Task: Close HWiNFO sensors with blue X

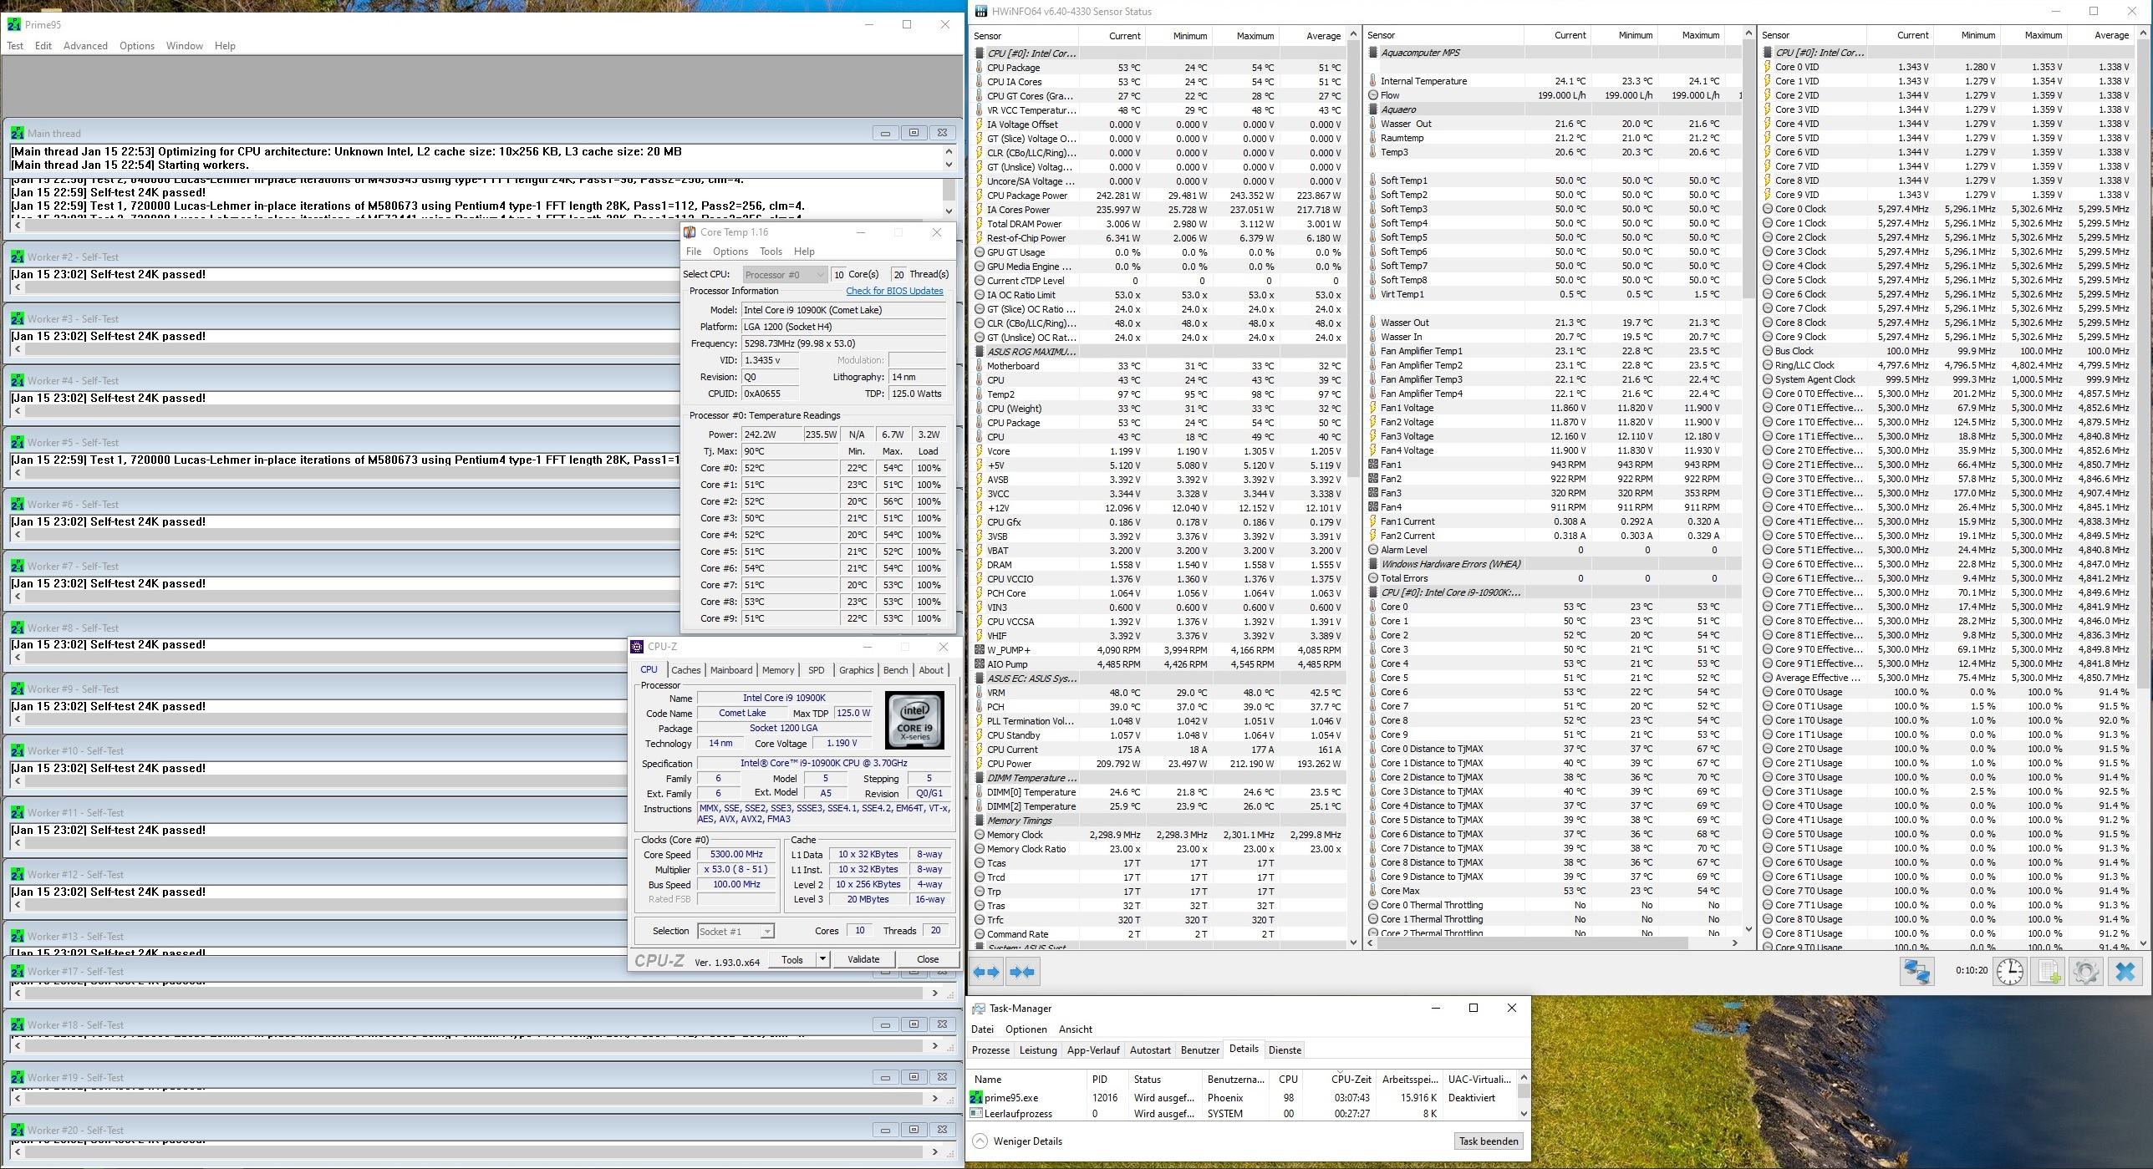Action: point(2125,972)
